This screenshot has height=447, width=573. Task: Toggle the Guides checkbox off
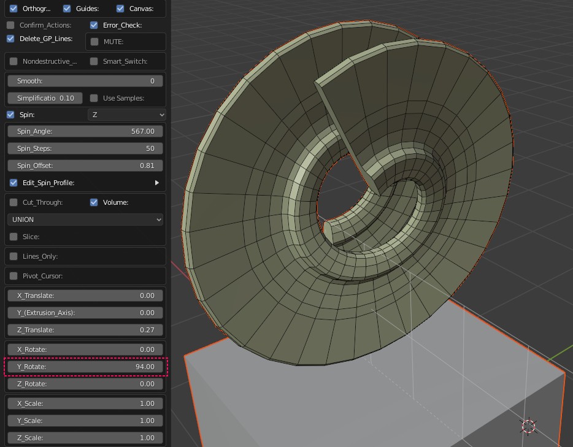pyautogui.click(x=67, y=9)
